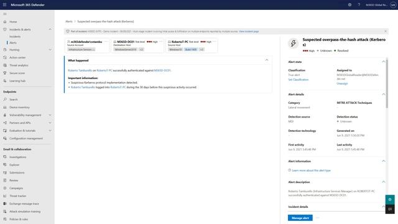The image size is (398, 224).
Task: Click the Alerts breadcrumb link
Action: (x=69, y=22)
